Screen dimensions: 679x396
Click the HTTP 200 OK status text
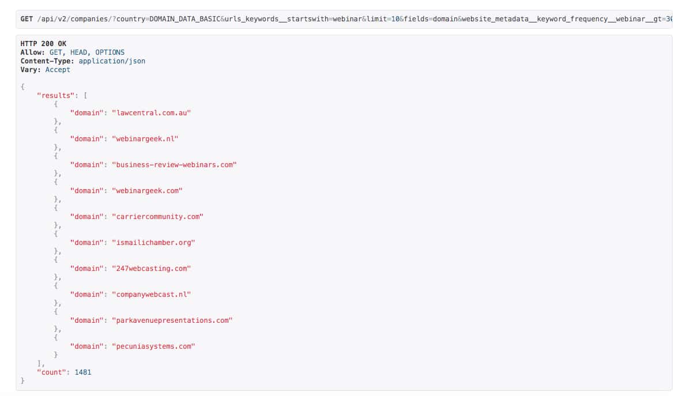[x=43, y=44]
